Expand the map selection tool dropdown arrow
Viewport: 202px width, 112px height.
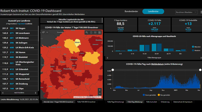47,32
